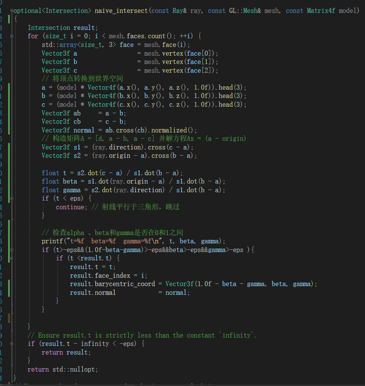Collapse the 'if (t>-eps&&' condition block
The image size is (365, 386).
[12, 250]
